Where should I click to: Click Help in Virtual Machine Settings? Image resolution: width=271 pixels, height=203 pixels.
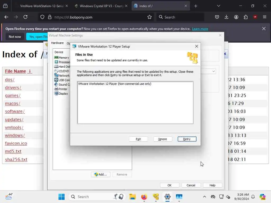[x=213, y=185]
